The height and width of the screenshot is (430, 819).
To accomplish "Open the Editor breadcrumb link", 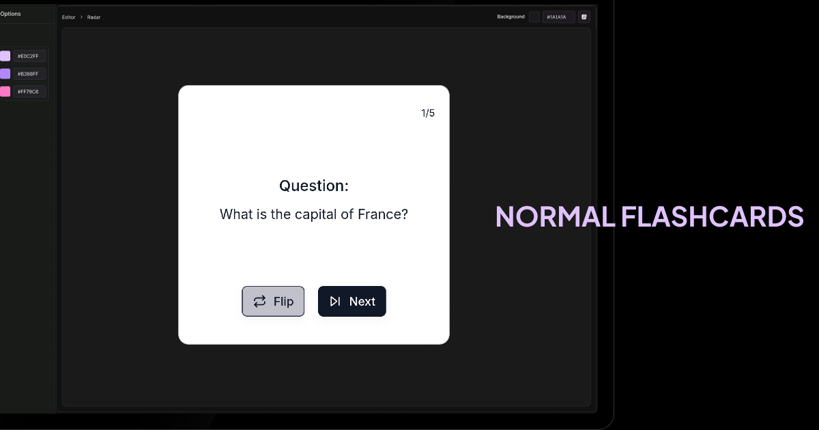I will coord(68,17).
